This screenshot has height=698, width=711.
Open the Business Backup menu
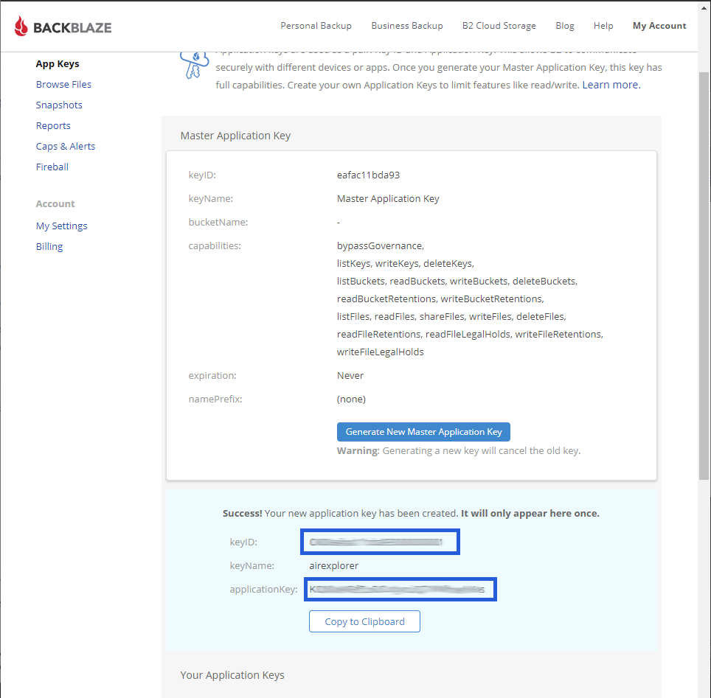[x=407, y=26]
